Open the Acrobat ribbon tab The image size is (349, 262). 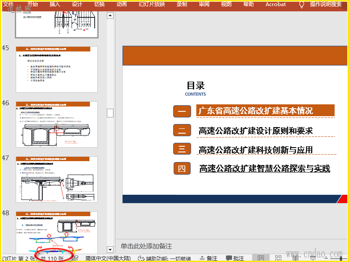[276, 4]
